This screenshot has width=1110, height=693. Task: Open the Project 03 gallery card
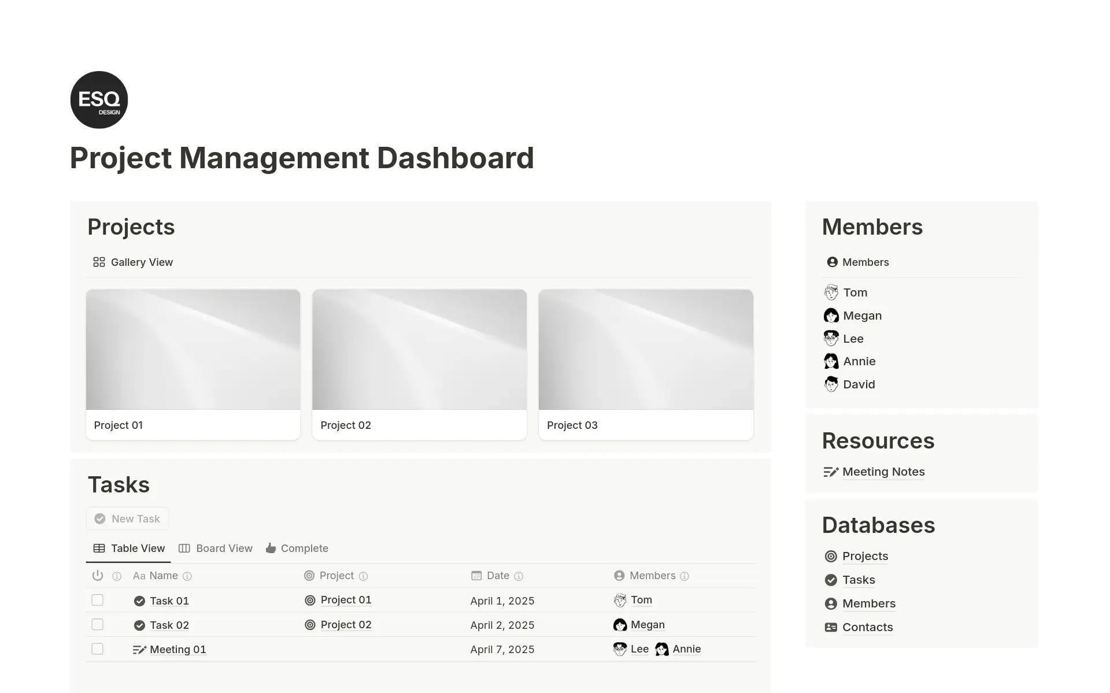click(646, 365)
